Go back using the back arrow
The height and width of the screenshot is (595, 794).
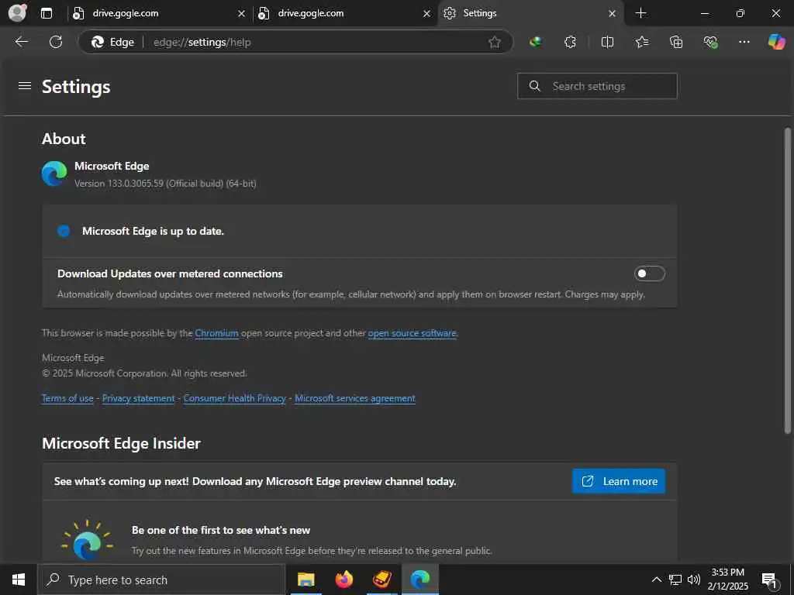click(21, 42)
